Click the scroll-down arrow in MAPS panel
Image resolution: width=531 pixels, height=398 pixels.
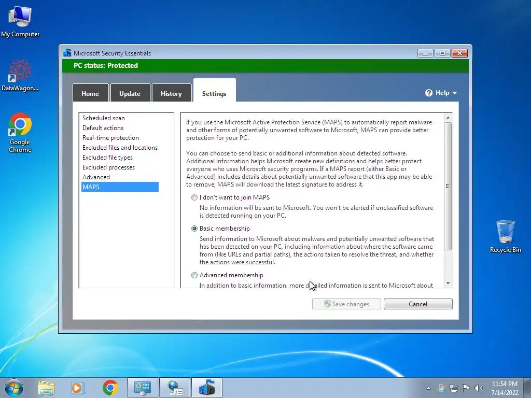tap(448, 283)
